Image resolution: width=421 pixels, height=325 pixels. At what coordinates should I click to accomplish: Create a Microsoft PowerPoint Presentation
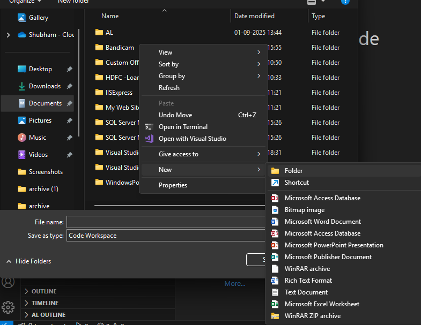tap(334, 245)
